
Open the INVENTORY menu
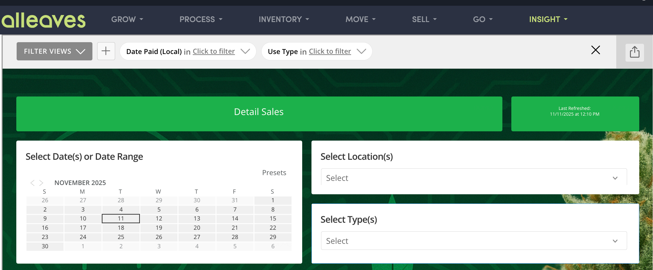(x=284, y=19)
